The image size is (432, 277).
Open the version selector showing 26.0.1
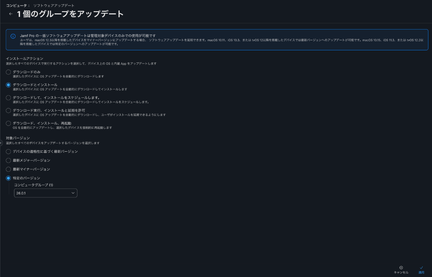coord(45,193)
